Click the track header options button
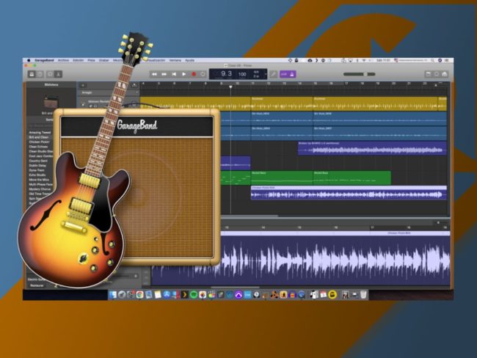This screenshot has height=358, width=477. [x=134, y=86]
